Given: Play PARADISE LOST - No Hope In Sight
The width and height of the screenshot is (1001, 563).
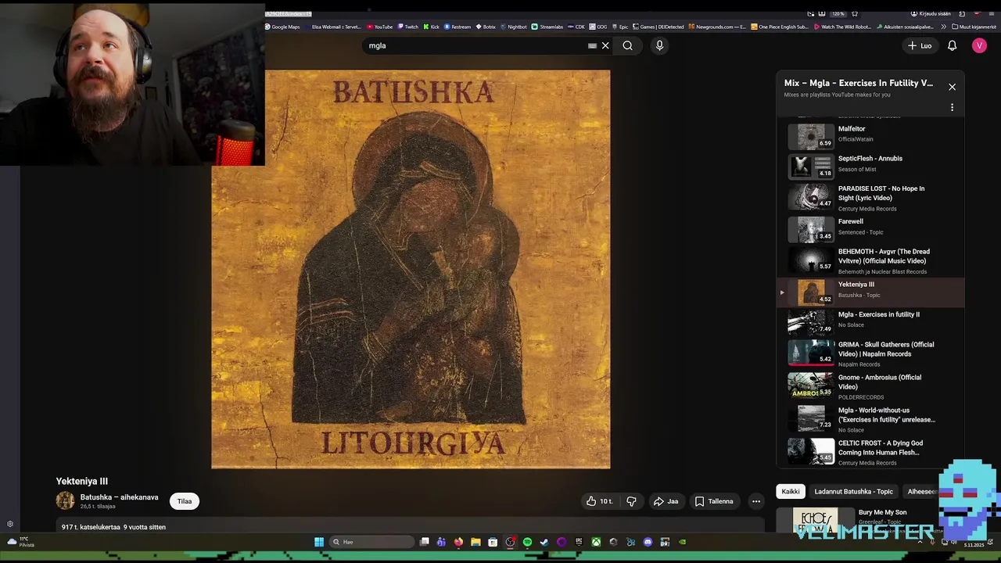Looking at the screenshot, I should click(x=870, y=198).
